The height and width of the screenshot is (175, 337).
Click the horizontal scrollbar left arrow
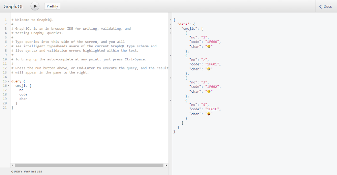pos(12,165)
